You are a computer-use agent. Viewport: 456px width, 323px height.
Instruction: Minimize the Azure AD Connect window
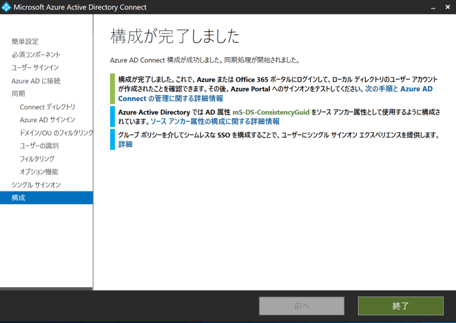433,7
